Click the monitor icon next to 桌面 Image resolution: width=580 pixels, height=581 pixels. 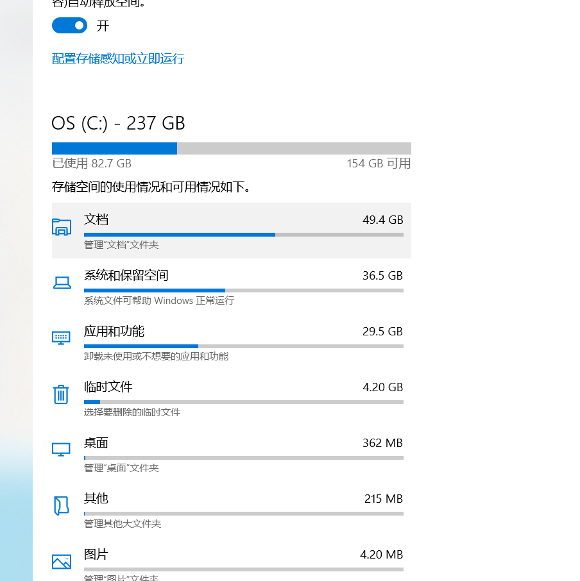point(61,450)
